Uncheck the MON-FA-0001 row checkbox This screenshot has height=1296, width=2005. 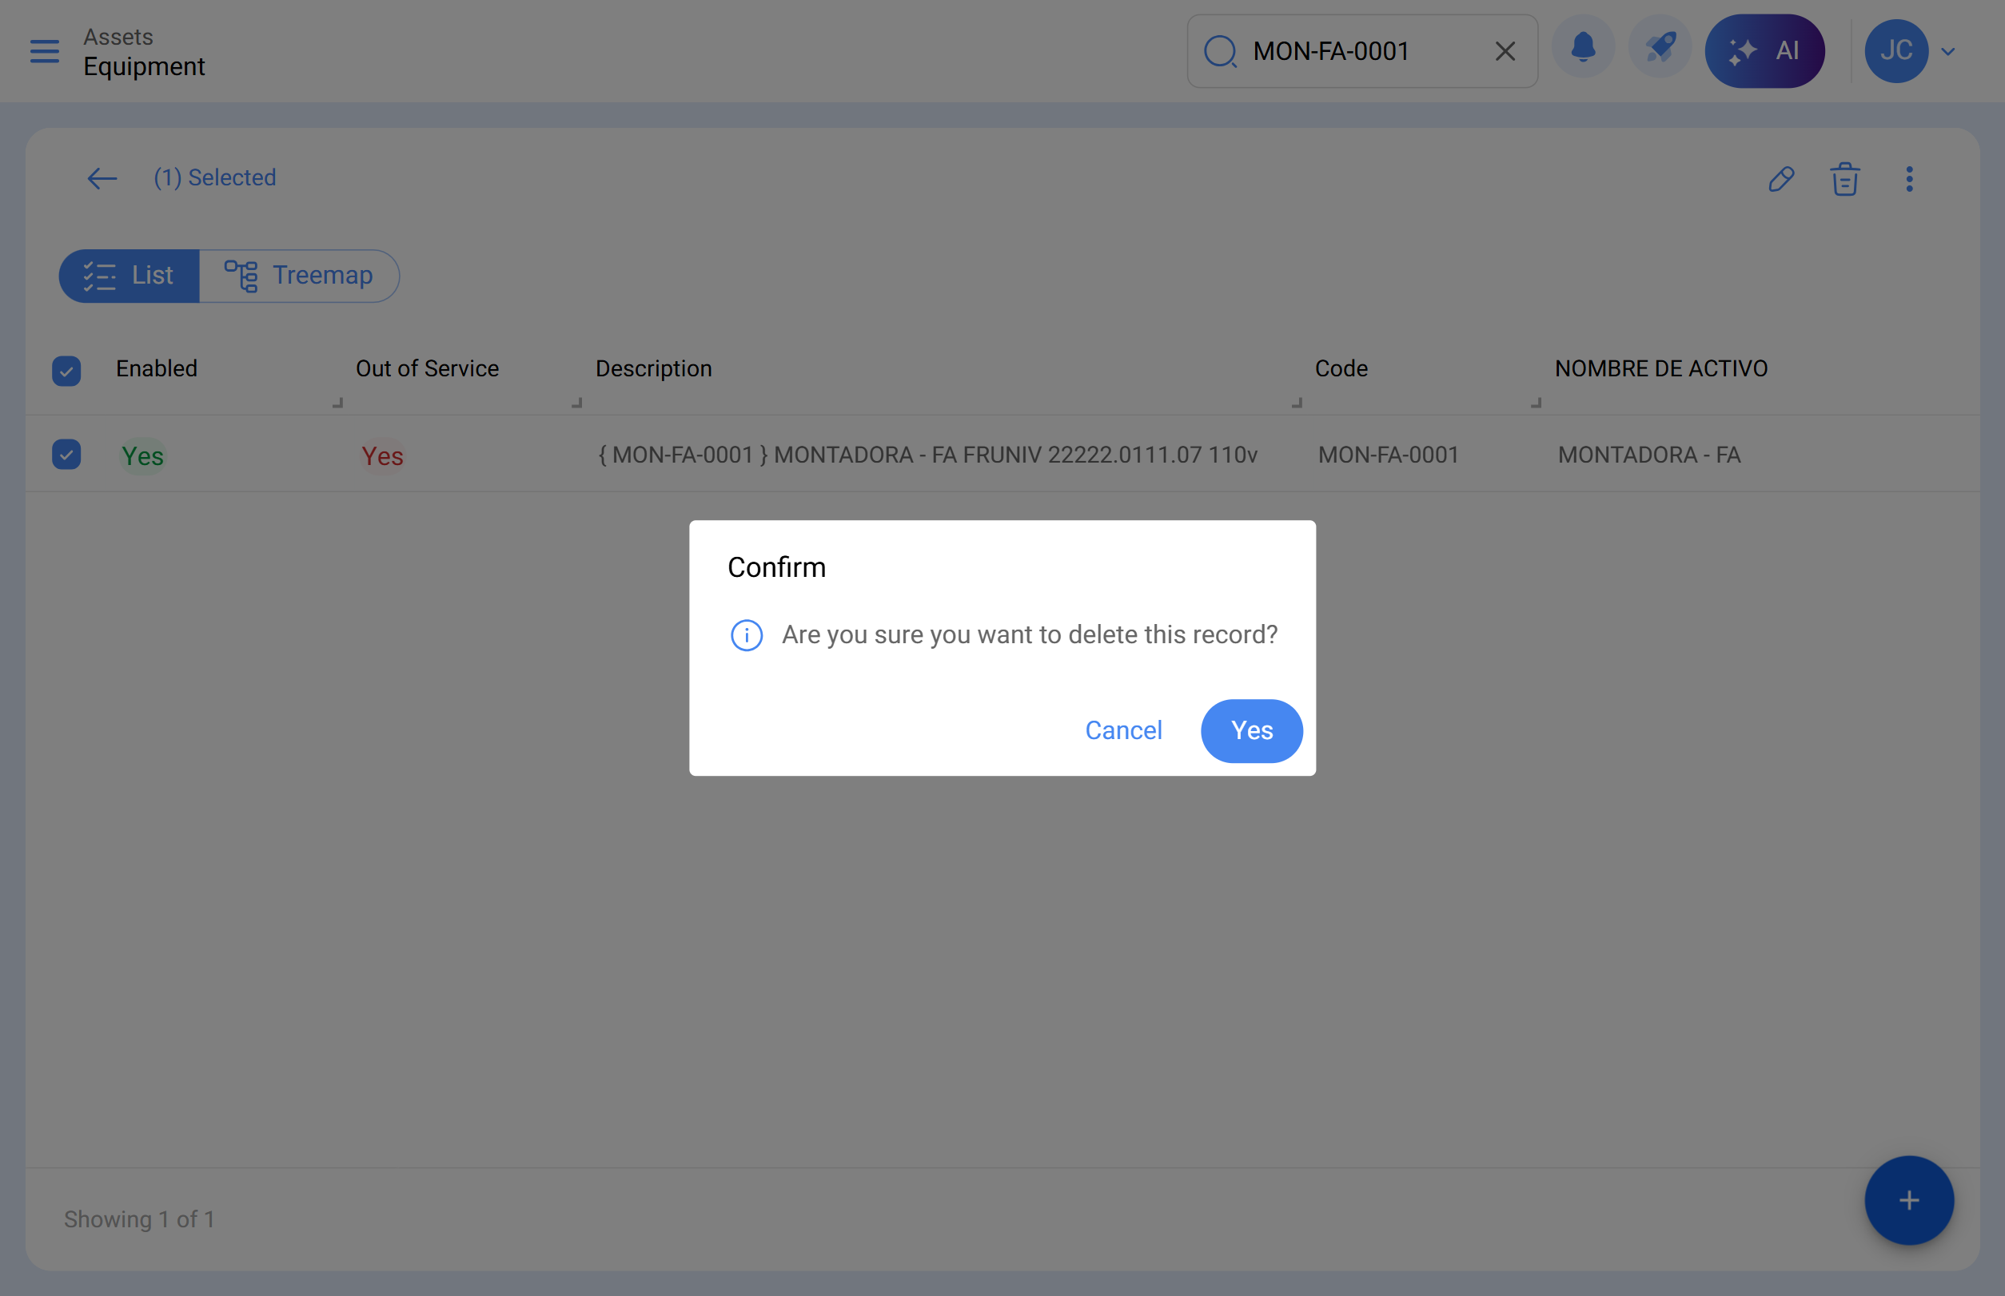[66, 455]
